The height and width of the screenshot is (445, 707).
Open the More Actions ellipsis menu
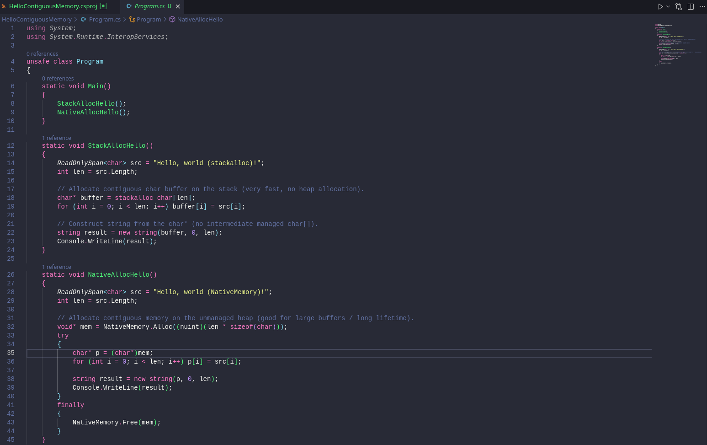(x=702, y=6)
